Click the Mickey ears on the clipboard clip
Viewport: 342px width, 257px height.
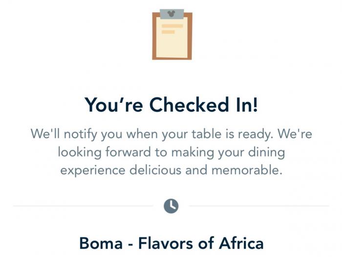tap(171, 12)
